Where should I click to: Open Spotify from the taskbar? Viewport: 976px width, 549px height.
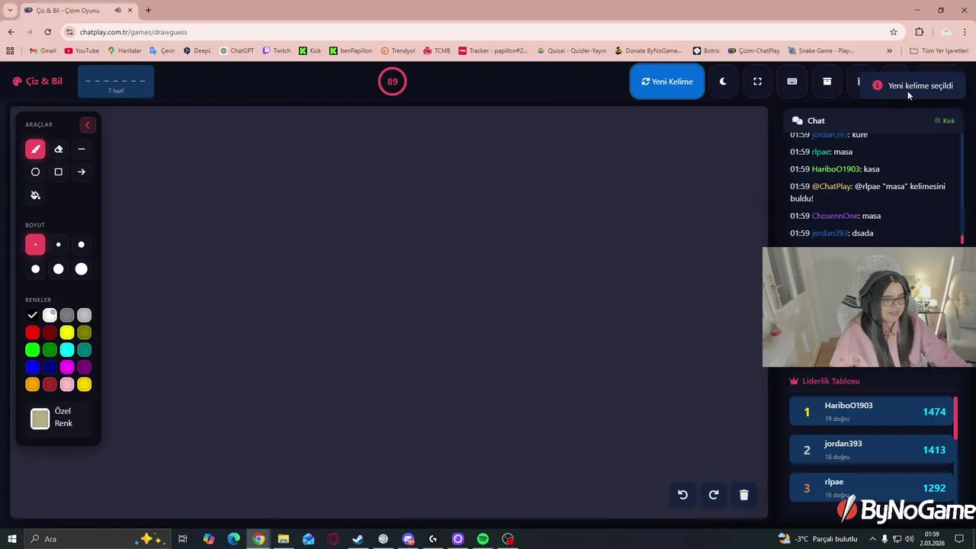point(483,539)
